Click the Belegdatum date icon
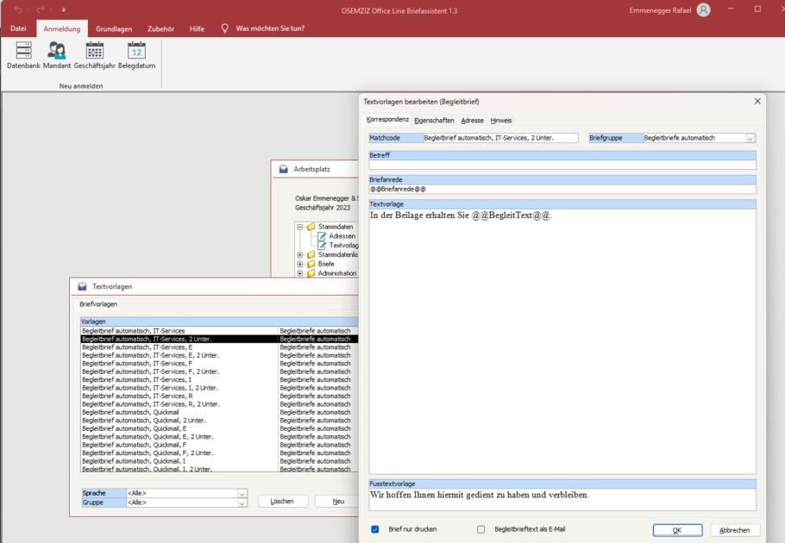 pyautogui.click(x=136, y=51)
